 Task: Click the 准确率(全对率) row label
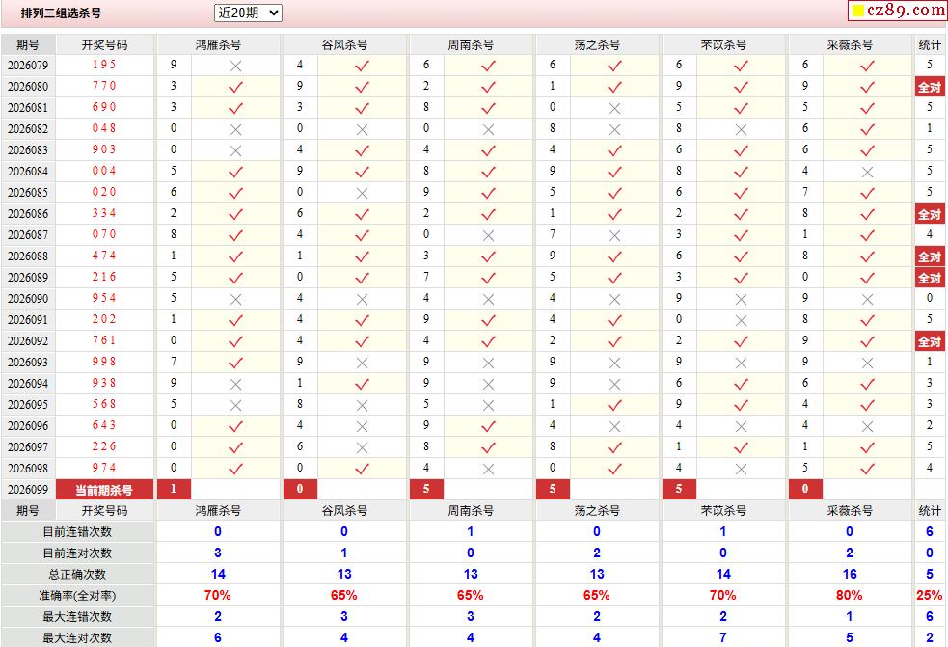click(x=77, y=596)
